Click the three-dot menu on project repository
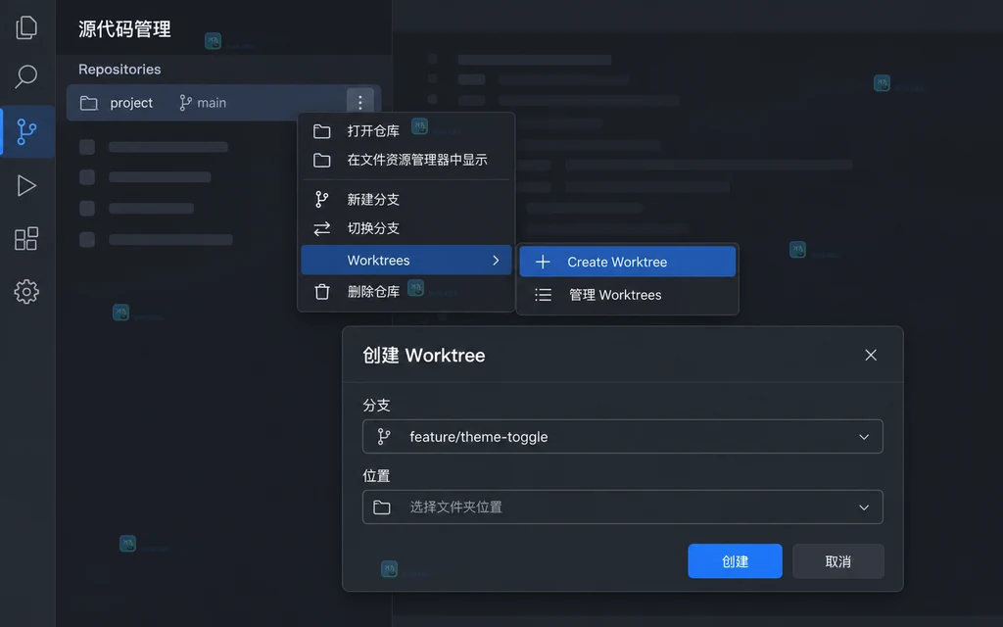Image resolution: width=1003 pixels, height=627 pixels. [360, 102]
